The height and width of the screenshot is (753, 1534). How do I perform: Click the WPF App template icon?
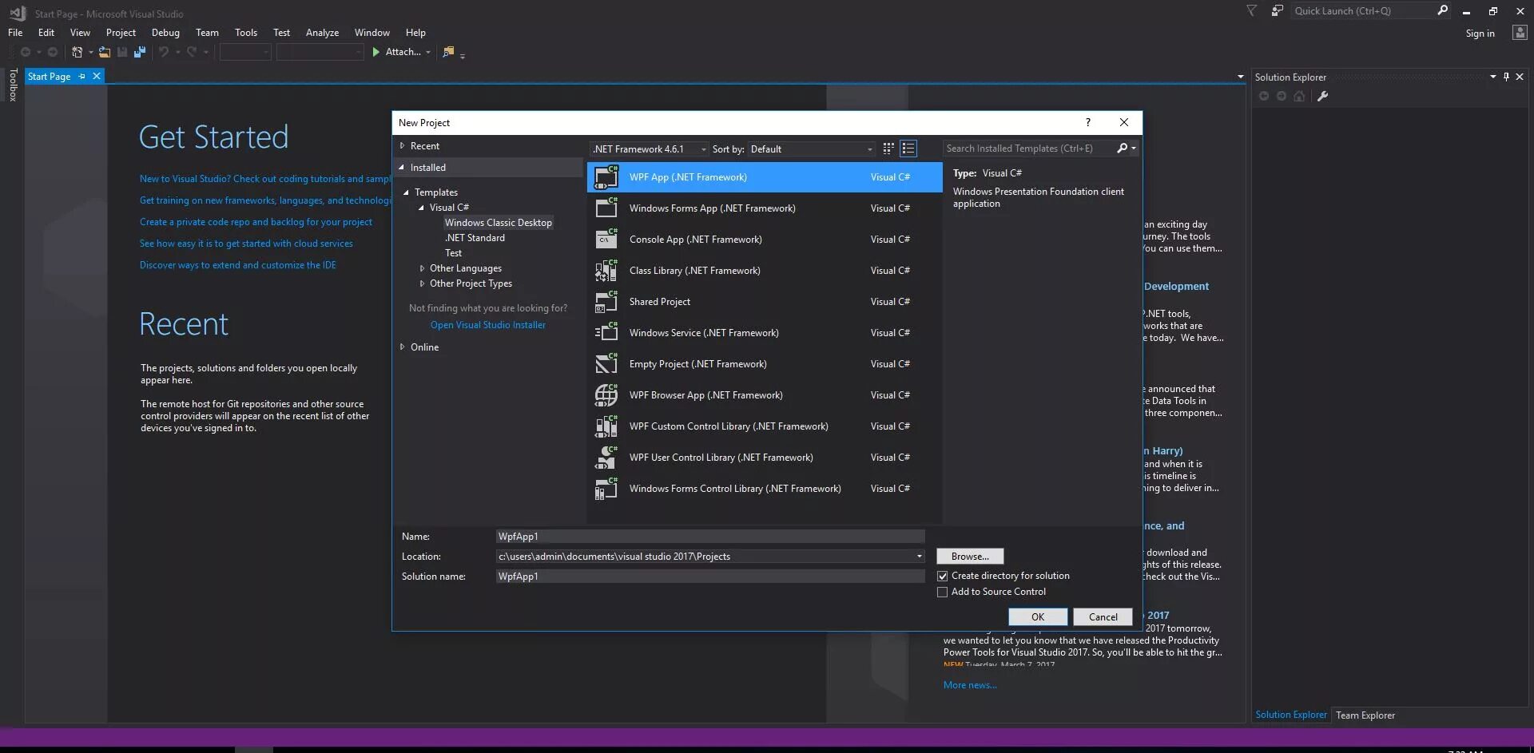click(606, 177)
